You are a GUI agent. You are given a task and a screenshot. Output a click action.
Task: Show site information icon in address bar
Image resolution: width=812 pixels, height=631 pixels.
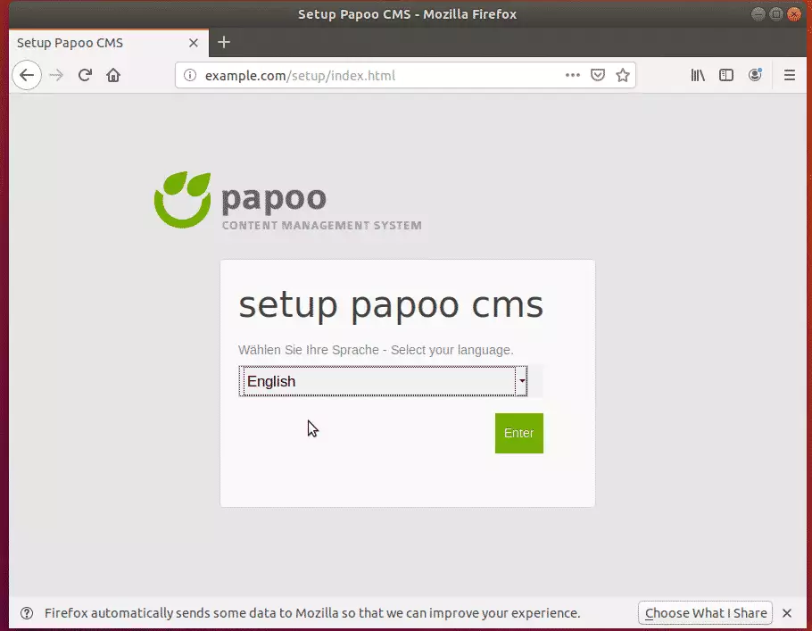[x=190, y=76]
